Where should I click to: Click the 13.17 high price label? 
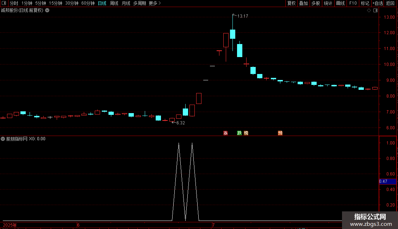click(x=243, y=16)
